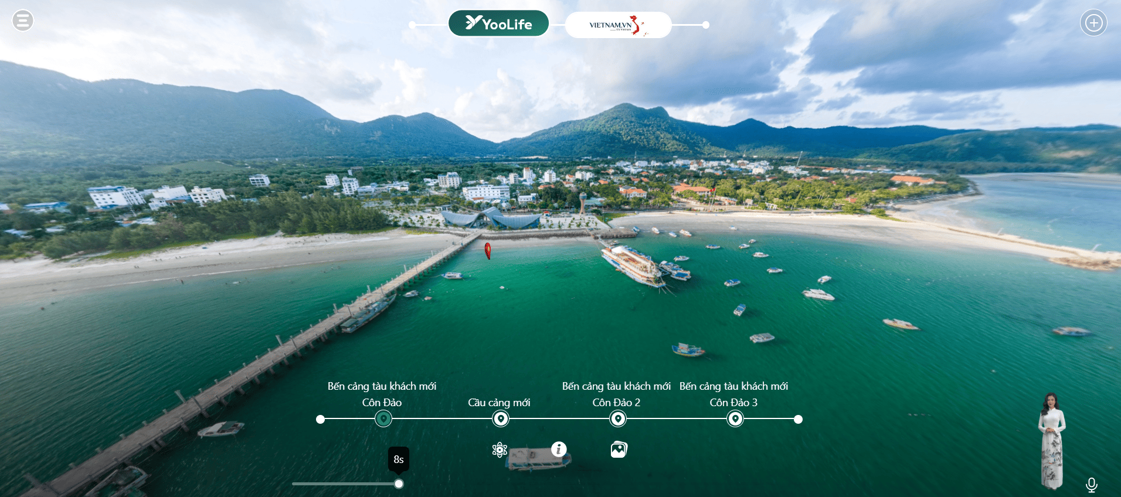
Task: Click the 8s timer slider handle
Action: click(399, 484)
